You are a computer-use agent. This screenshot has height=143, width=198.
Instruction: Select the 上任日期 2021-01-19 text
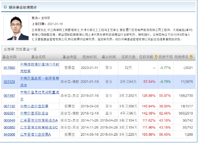[x=47, y=24]
